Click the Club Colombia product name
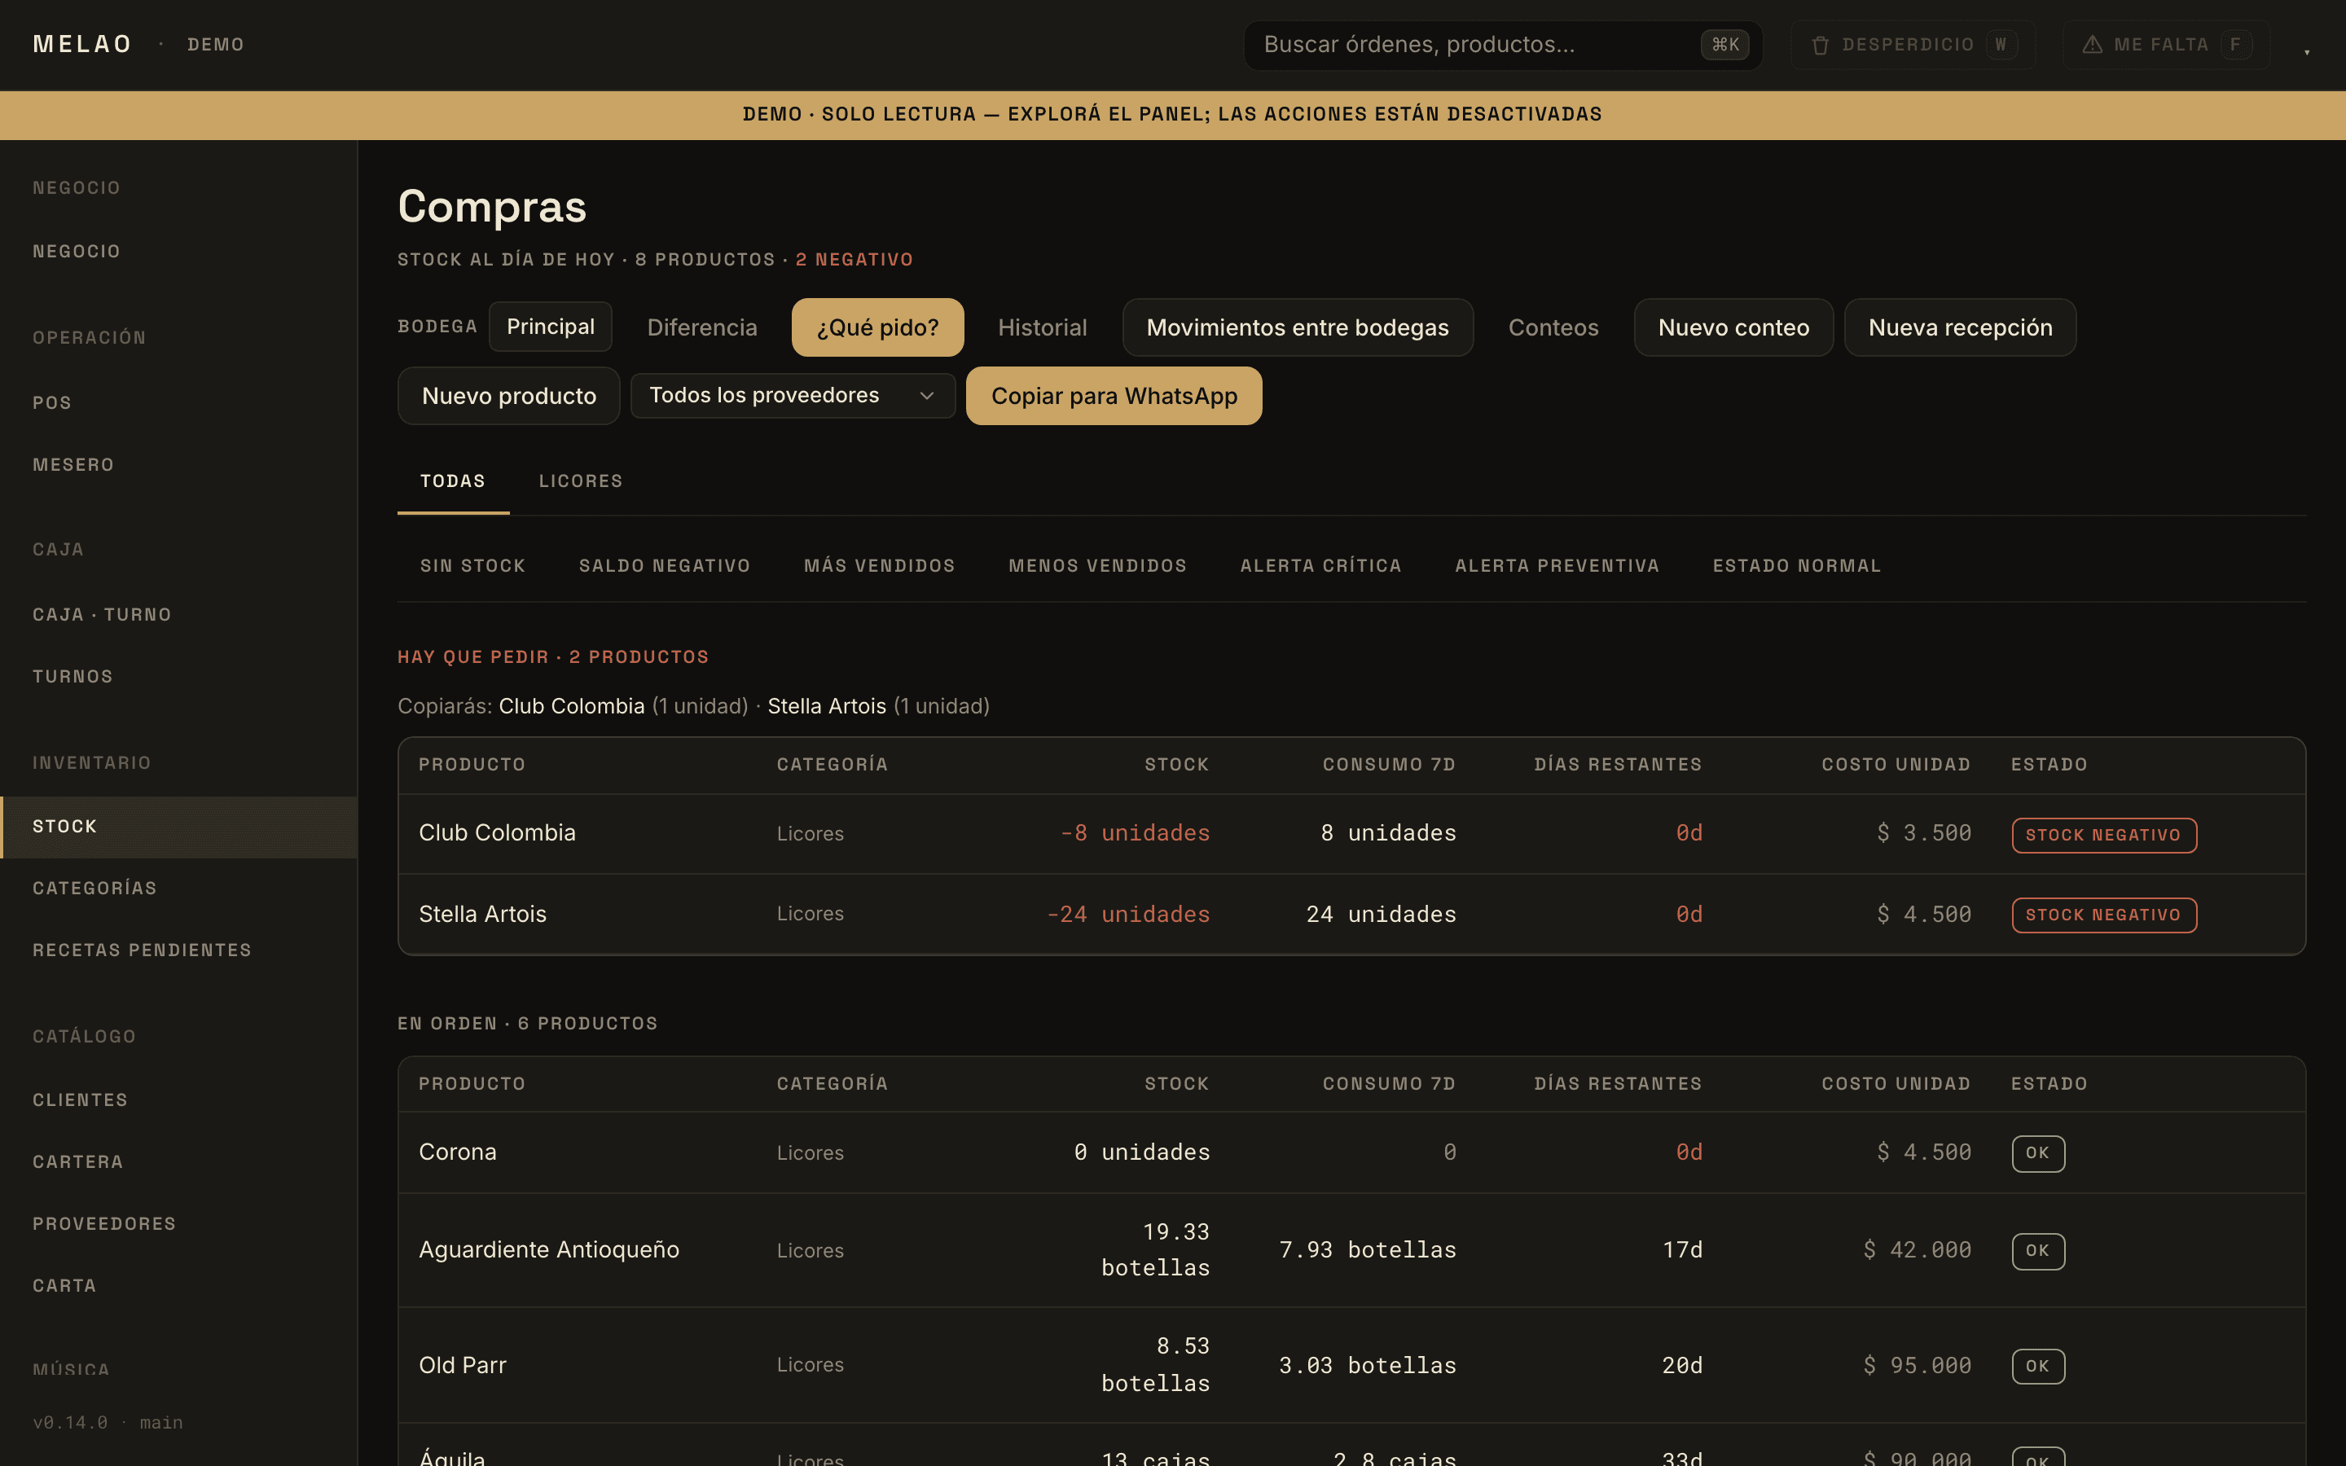The image size is (2346, 1466). [x=498, y=833]
